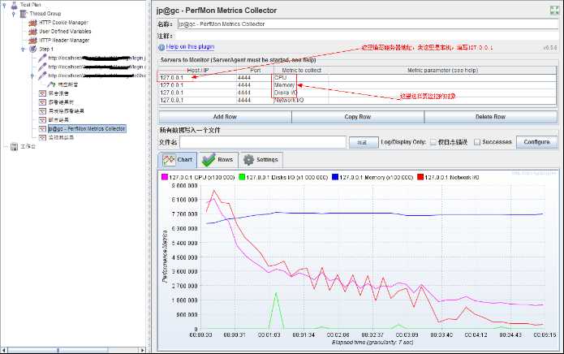Click the Host / IP column header
This screenshot has height=354, width=564.
click(197, 71)
